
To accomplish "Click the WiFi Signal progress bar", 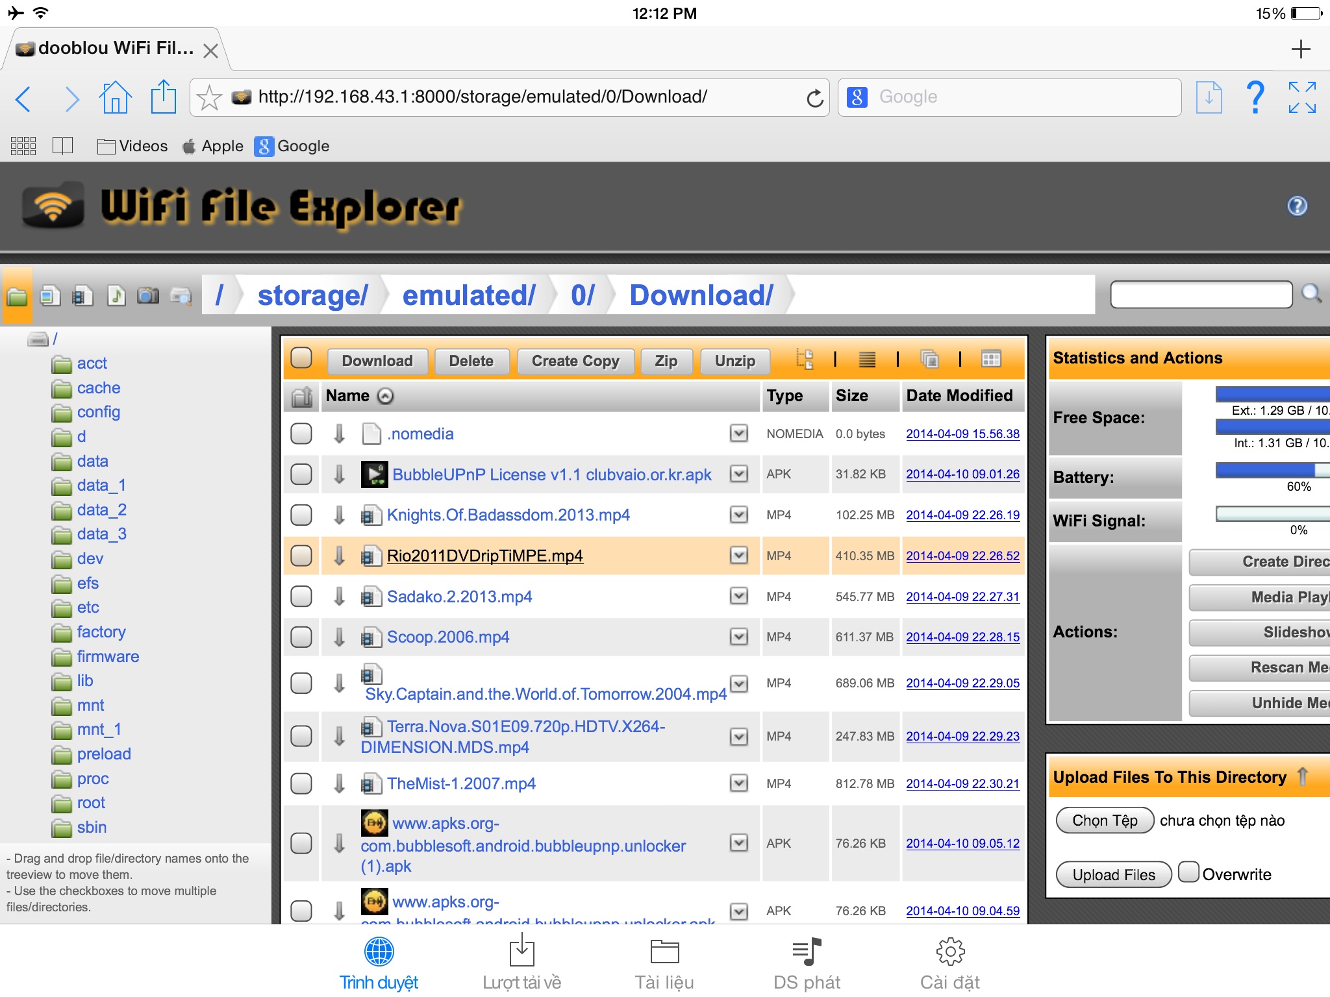I will [x=1273, y=514].
